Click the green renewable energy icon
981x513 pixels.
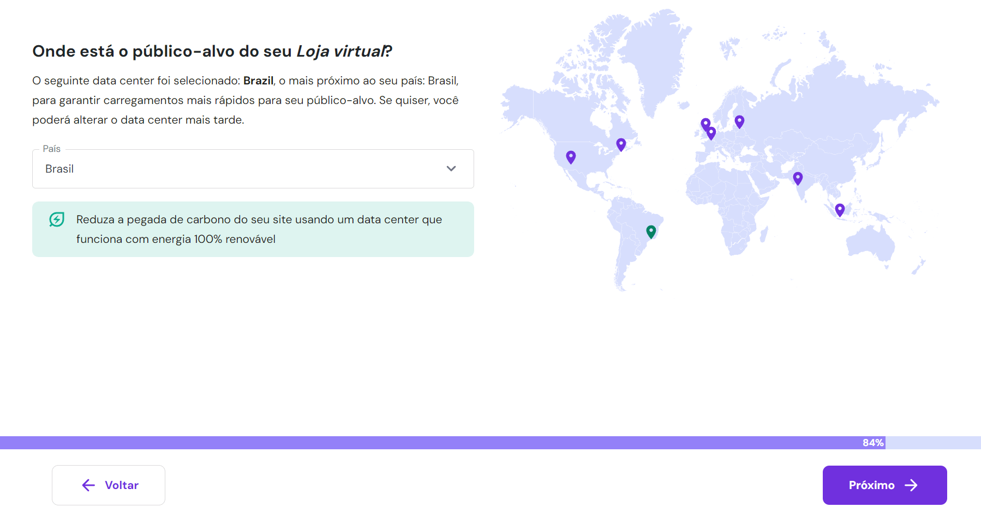coord(56,220)
